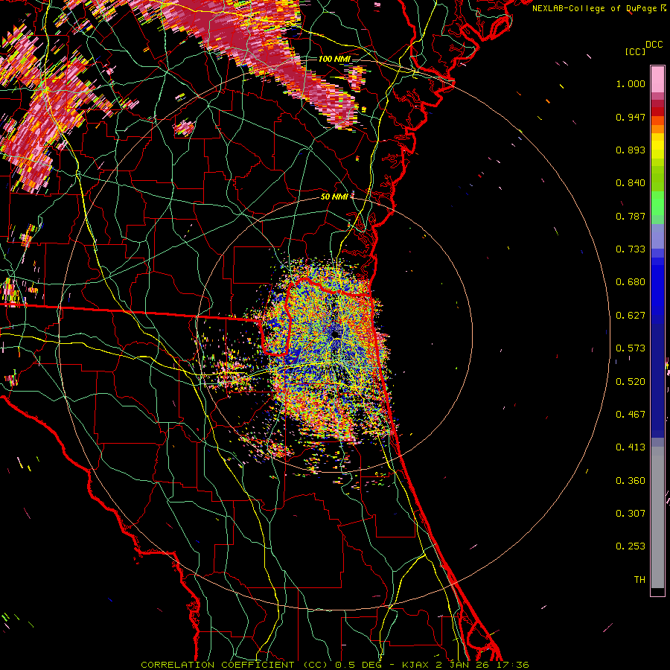Click the 0.573 color scale value
The width and height of the screenshot is (670, 670).
tap(631, 348)
